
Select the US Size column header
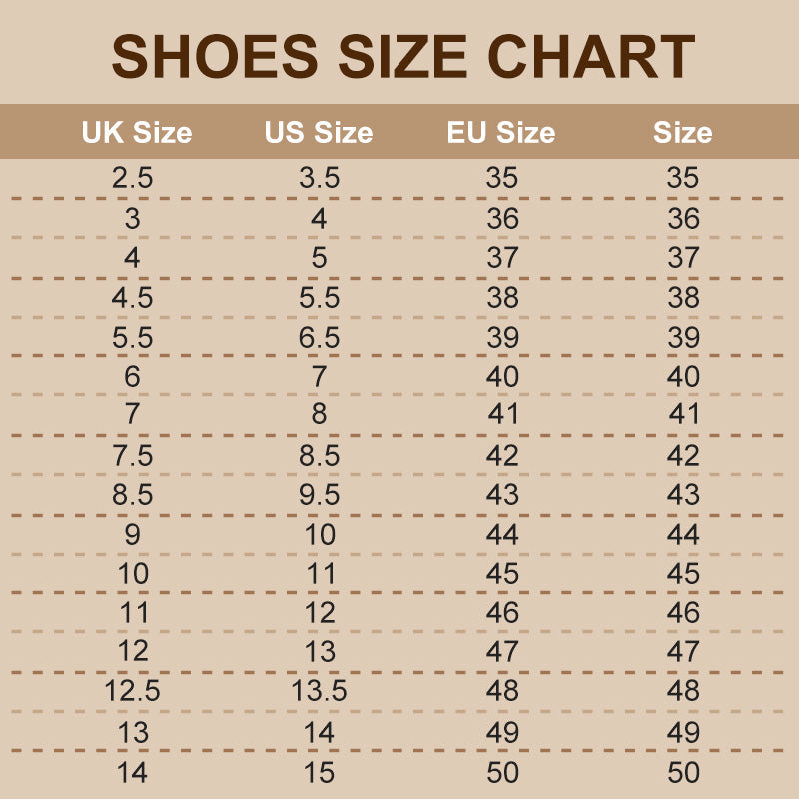(x=319, y=133)
